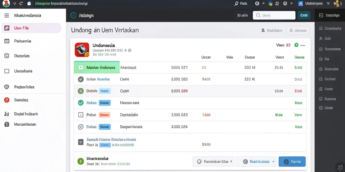This screenshot has width=345, height=172.
Task: Click the blue Renel button
Action: pyautogui.click(x=292, y=162)
